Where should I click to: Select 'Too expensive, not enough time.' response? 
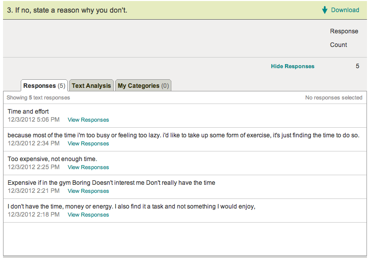52,159
